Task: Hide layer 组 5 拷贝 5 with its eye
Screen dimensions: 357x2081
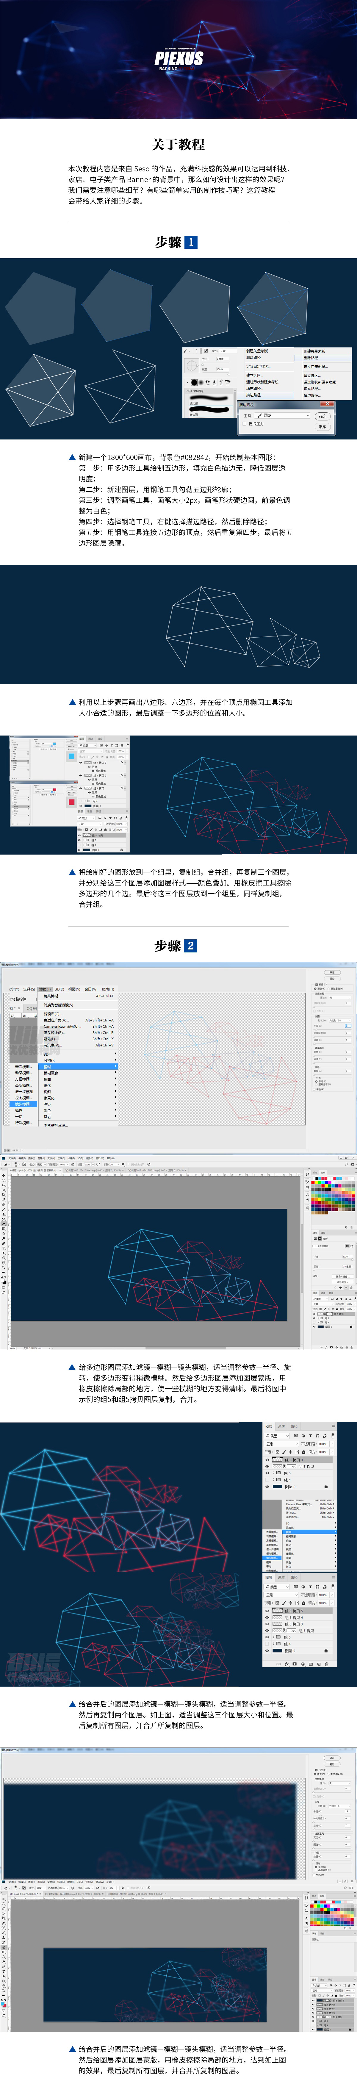Action: coord(267,1611)
